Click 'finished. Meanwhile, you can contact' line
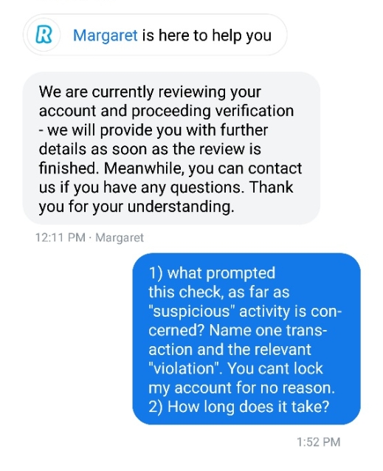Image resolution: width=383 pixels, height=471 pixels. 170,168
